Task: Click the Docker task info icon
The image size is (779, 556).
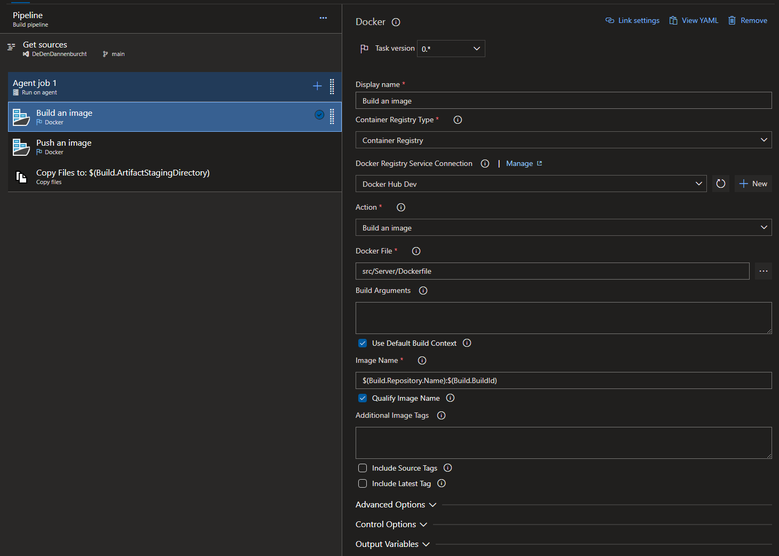Action: click(396, 22)
